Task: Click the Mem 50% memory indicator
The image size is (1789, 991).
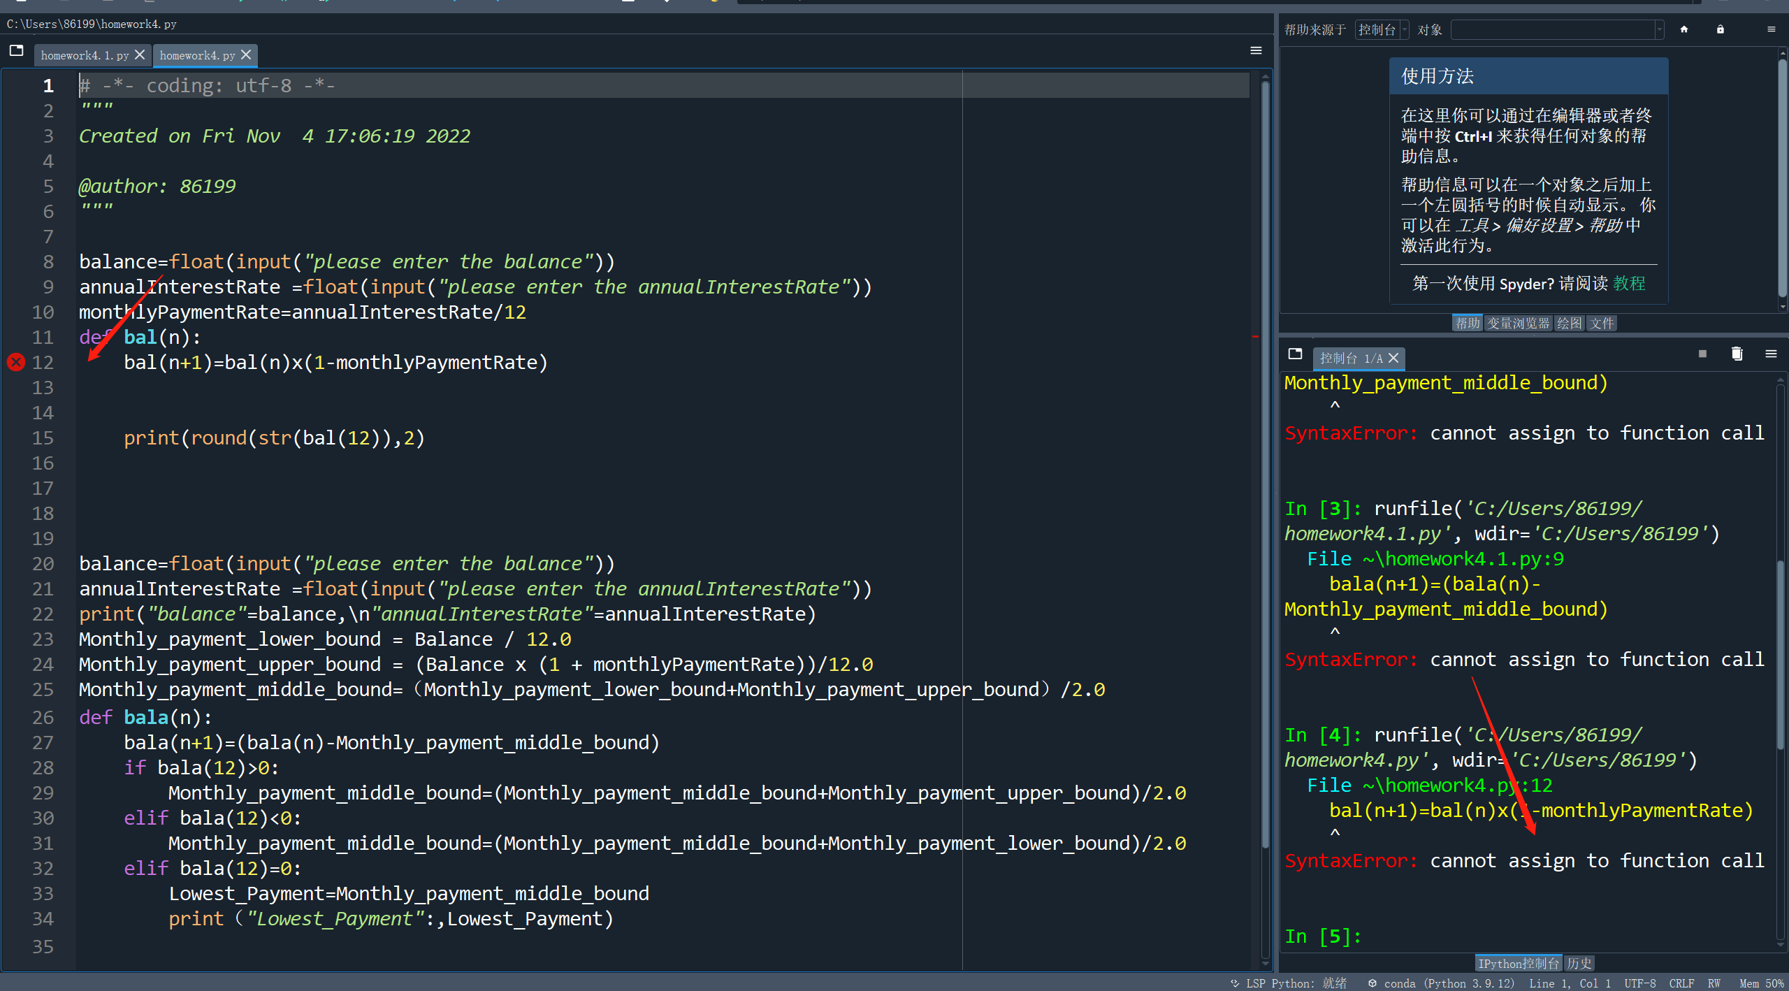Action: click(1761, 983)
